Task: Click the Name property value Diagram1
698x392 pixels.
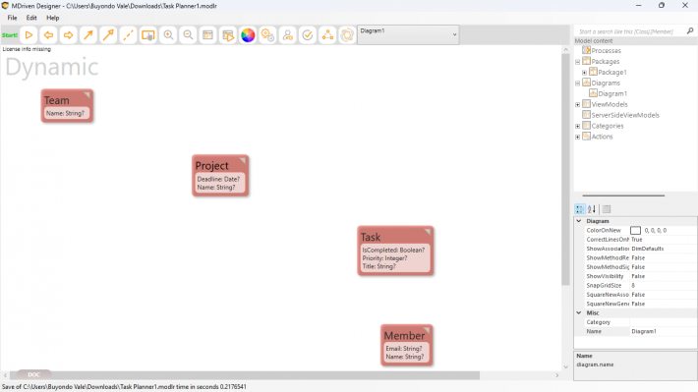Action: [x=663, y=331]
